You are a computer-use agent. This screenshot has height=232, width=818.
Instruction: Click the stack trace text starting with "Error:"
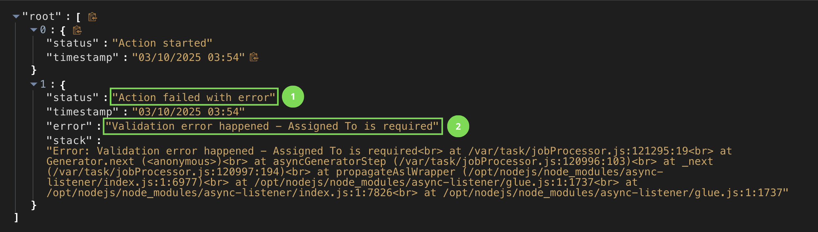pyautogui.click(x=417, y=172)
